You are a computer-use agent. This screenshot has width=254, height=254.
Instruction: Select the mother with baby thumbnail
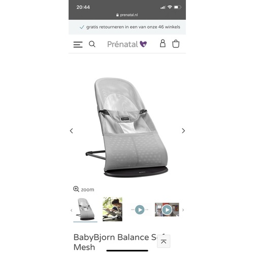click(x=112, y=209)
